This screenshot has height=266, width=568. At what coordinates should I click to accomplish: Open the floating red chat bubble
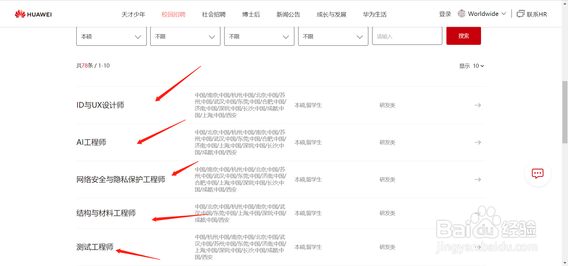coord(538,173)
